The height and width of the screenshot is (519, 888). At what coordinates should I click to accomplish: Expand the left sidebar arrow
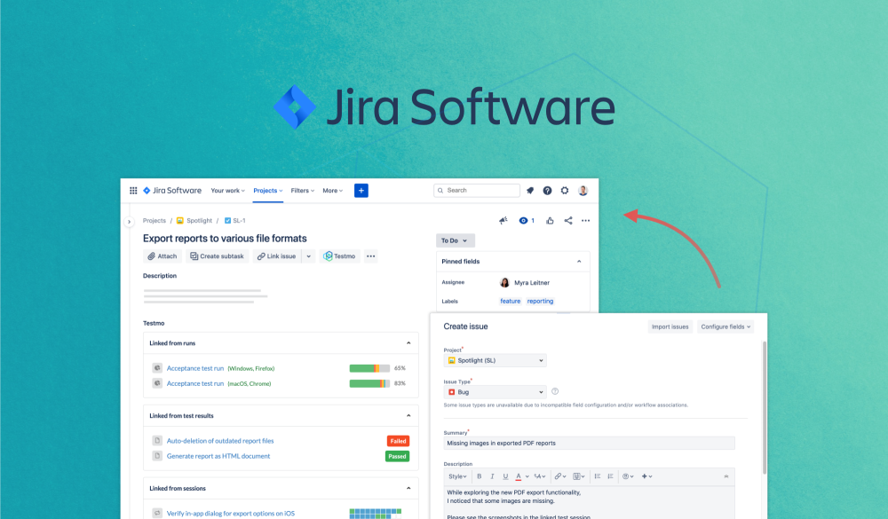(x=129, y=222)
